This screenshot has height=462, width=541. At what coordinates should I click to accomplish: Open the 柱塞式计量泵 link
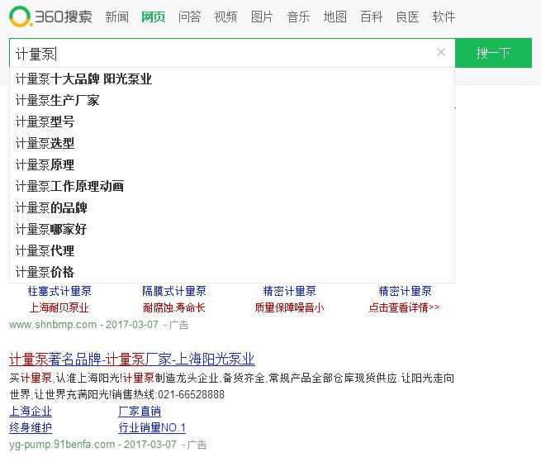pyautogui.click(x=59, y=291)
